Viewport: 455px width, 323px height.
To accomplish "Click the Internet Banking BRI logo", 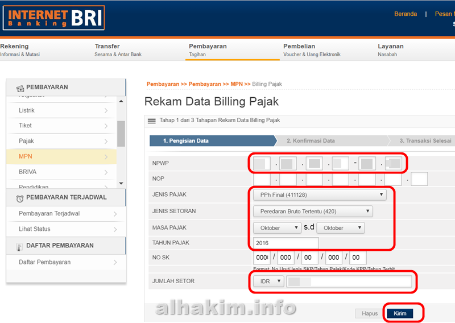I will [53, 18].
